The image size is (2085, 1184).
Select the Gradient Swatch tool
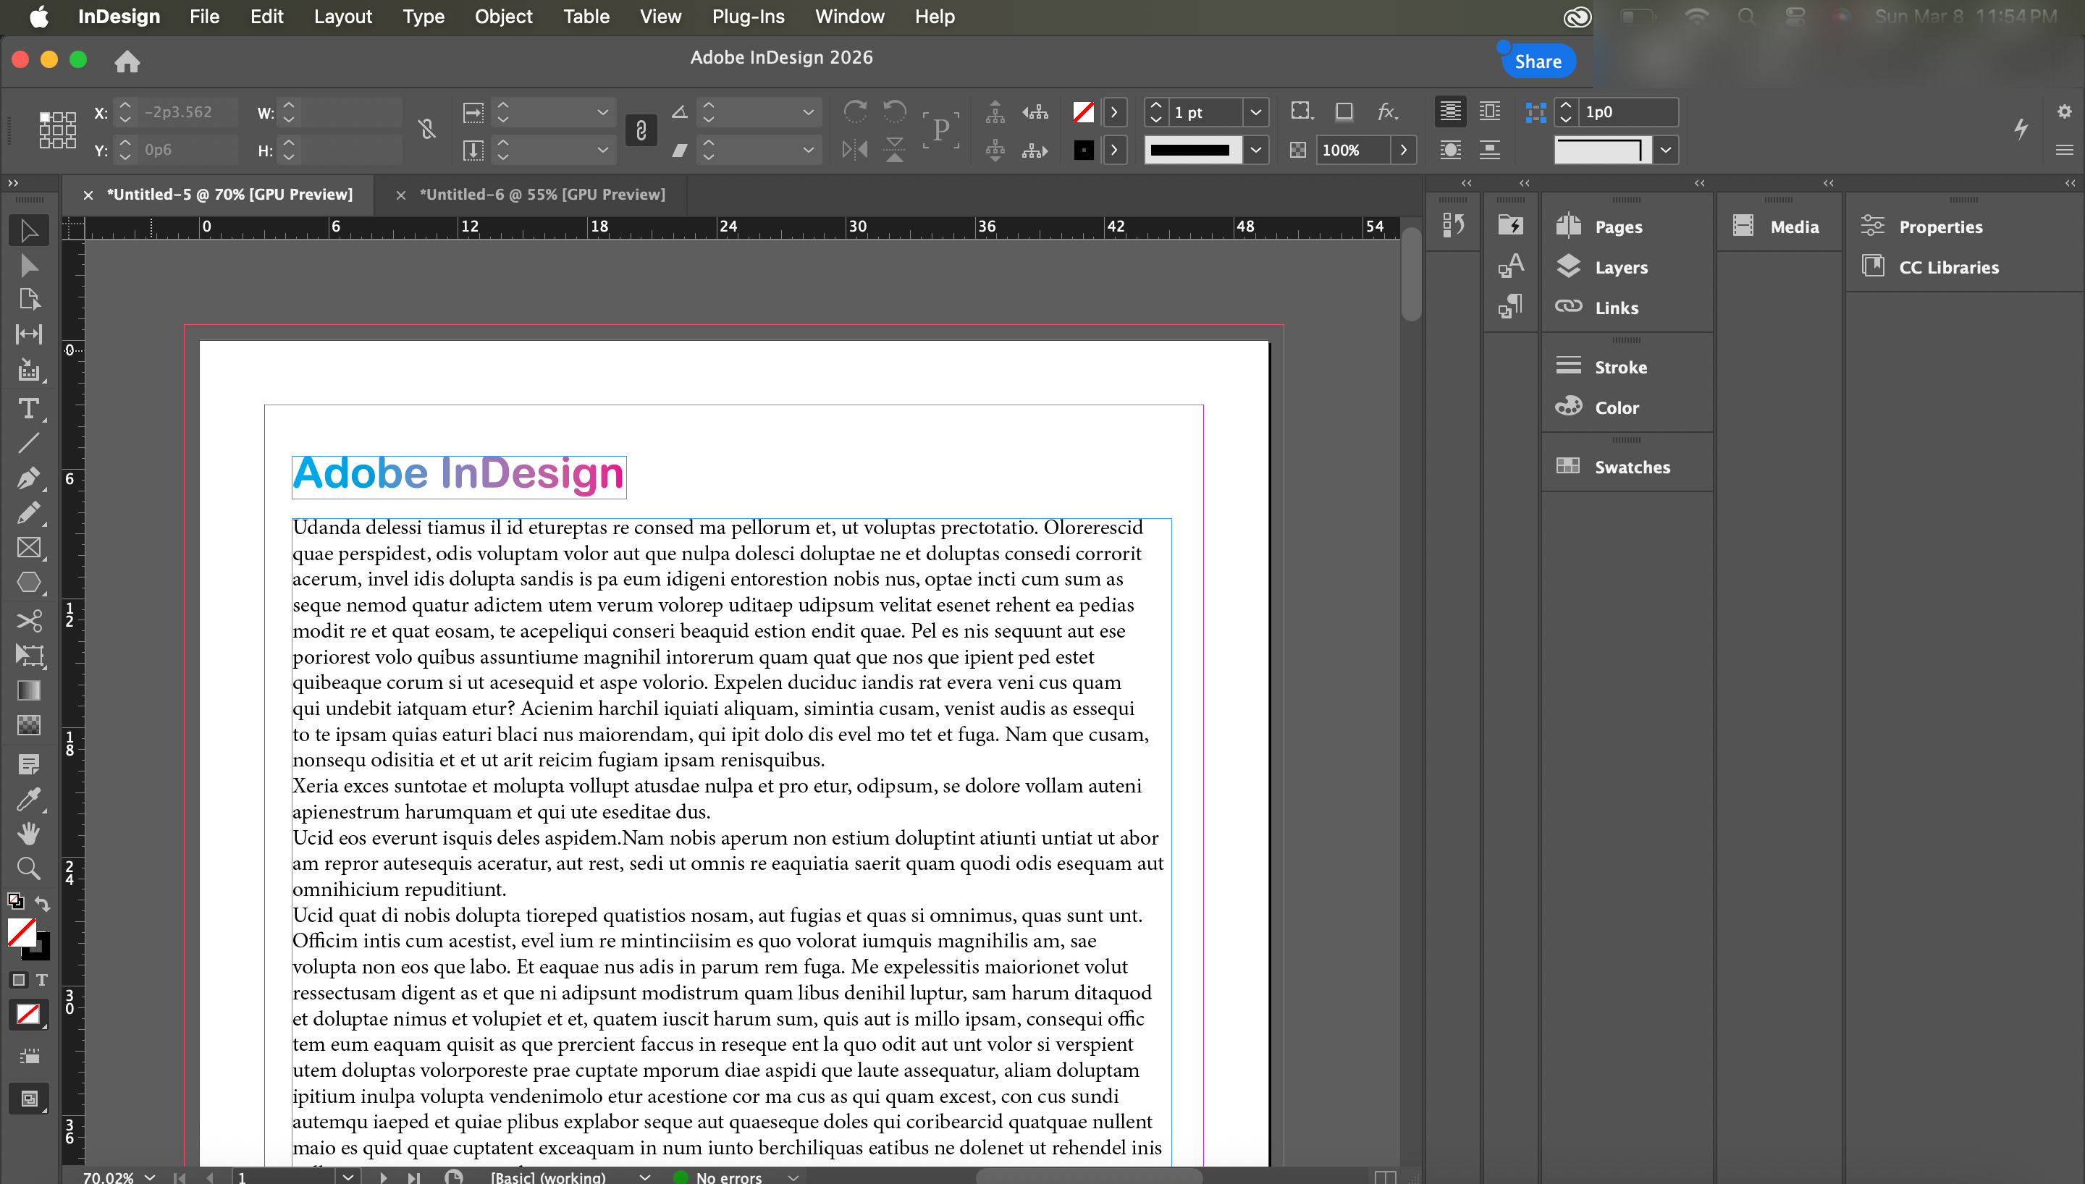28,690
